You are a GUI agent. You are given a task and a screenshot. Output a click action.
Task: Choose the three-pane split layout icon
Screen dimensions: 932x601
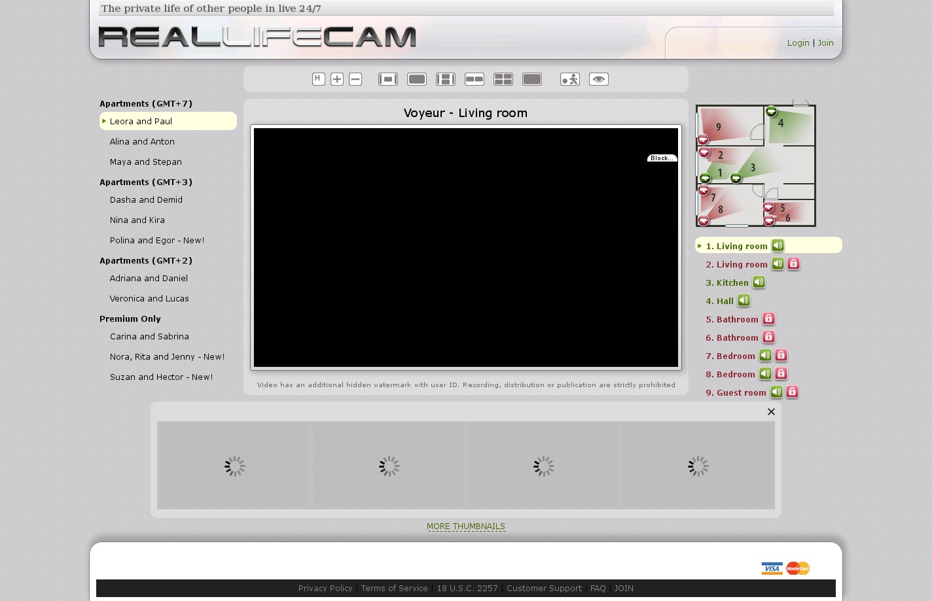point(446,79)
